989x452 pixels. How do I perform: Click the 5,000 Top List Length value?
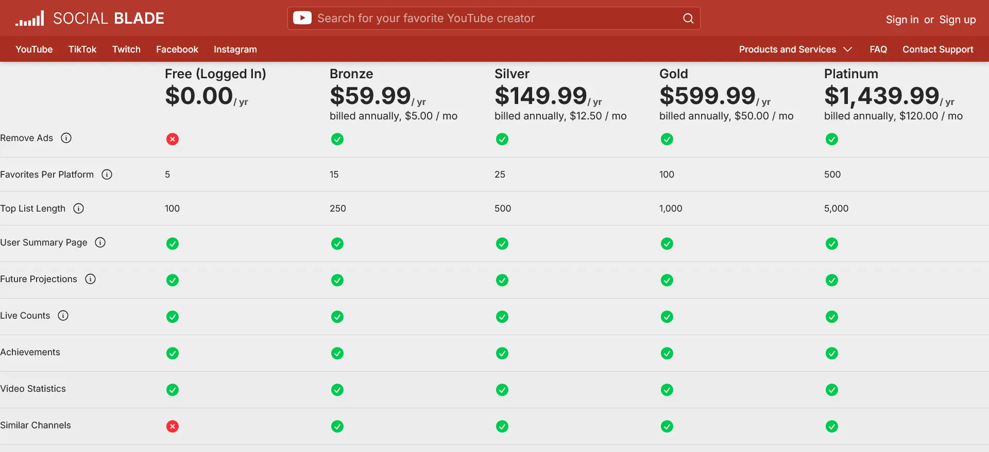(x=836, y=208)
